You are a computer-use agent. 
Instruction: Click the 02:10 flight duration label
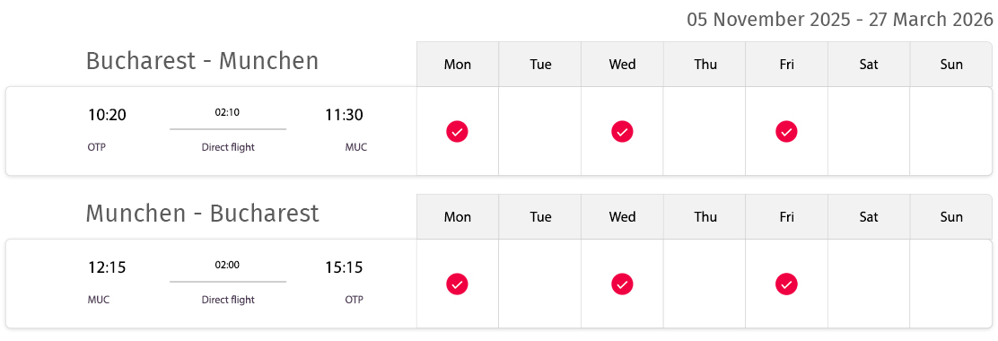pyautogui.click(x=227, y=112)
